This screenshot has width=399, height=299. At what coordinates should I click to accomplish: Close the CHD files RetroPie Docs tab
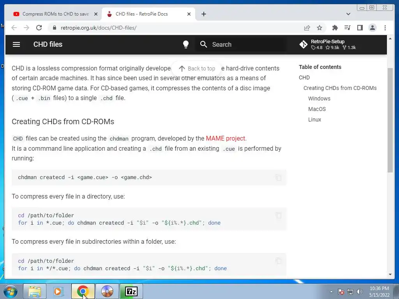pyautogui.click(x=189, y=14)
